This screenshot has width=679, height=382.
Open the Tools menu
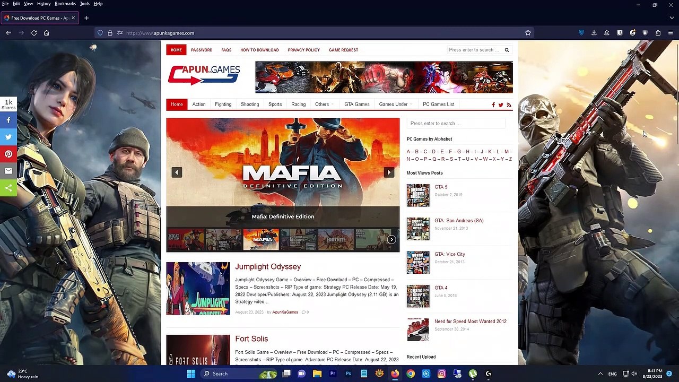pyautogui.click(x=85, y=4)
